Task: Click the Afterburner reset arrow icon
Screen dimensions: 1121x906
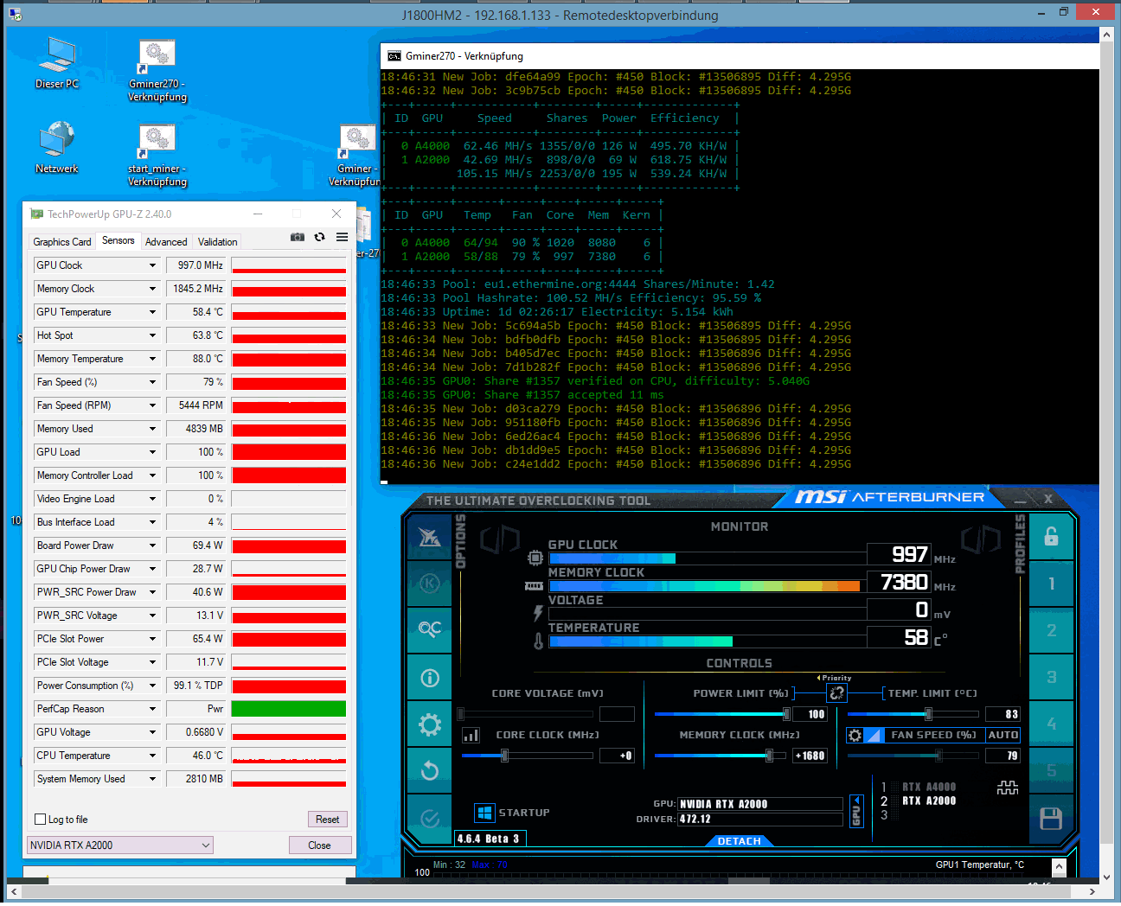Action: click(x=430, y=770)
